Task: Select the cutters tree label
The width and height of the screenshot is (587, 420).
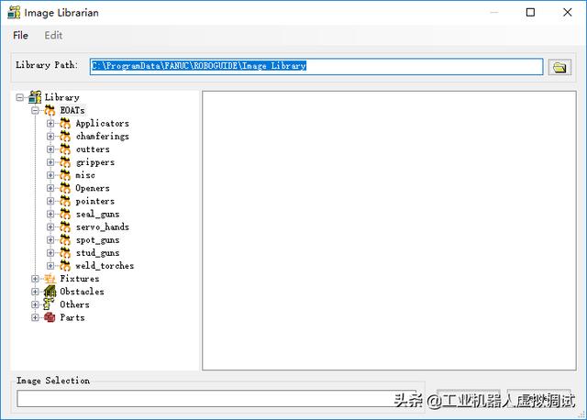Action: click(x=93, y=149)
